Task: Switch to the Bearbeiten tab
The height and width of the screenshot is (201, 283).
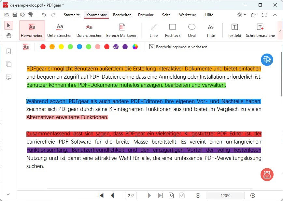Action: tap(122, 15)
